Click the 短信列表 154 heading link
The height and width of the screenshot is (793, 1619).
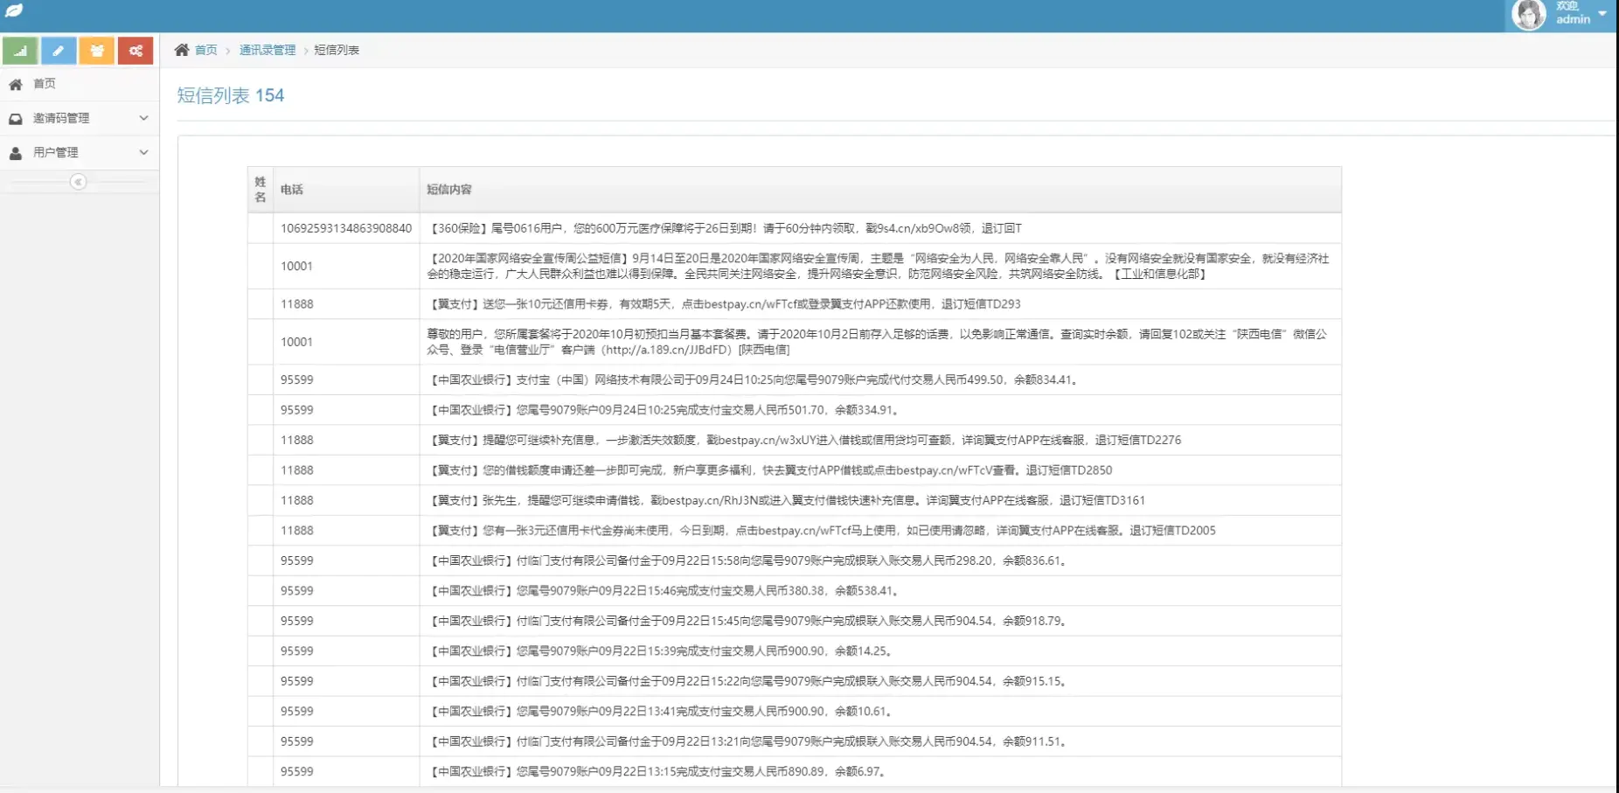point(231,94)
